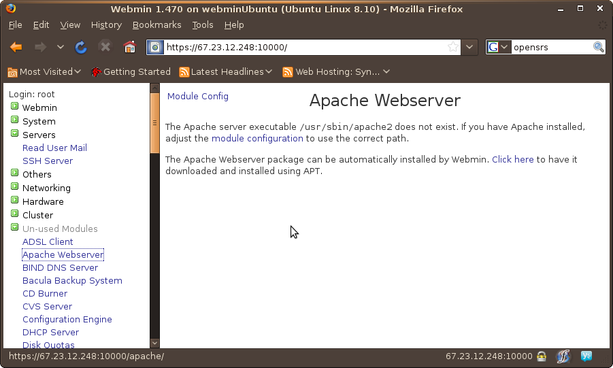Click the YSlow icon in status bar
The image size is (613, 368).
(586, 356)
